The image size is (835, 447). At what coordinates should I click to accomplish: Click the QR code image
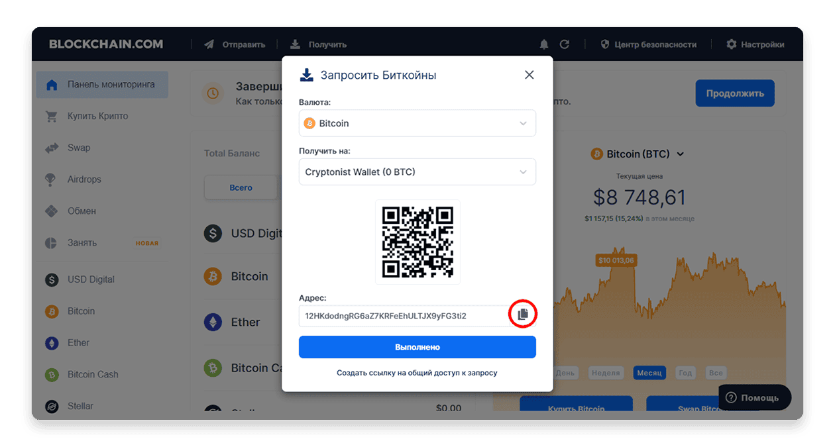(x=417, y=242)
